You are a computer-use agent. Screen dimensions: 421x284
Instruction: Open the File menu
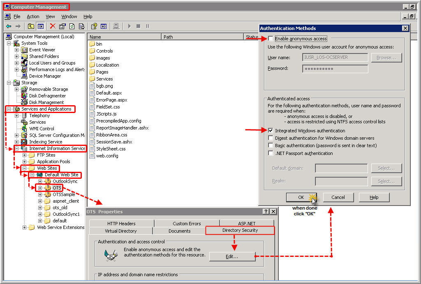17,16
